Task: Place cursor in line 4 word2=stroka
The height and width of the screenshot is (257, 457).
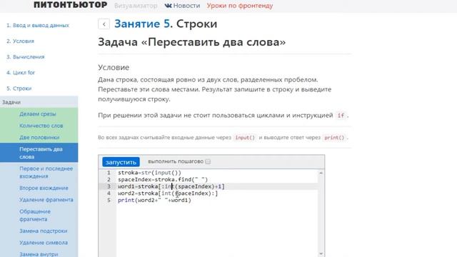Action: coord(168,193)
